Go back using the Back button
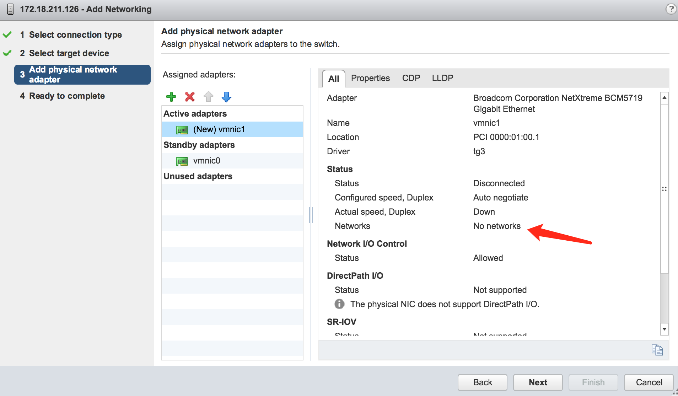 [x=482, y=382]
